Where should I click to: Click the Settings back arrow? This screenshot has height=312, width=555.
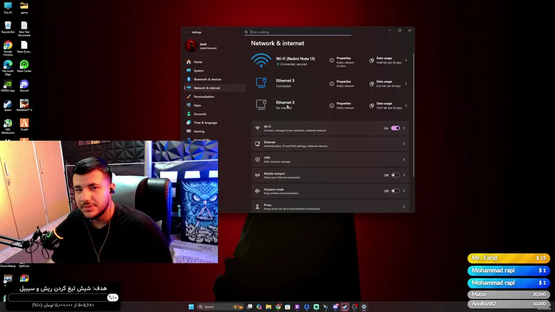click(x=186, y=32)
